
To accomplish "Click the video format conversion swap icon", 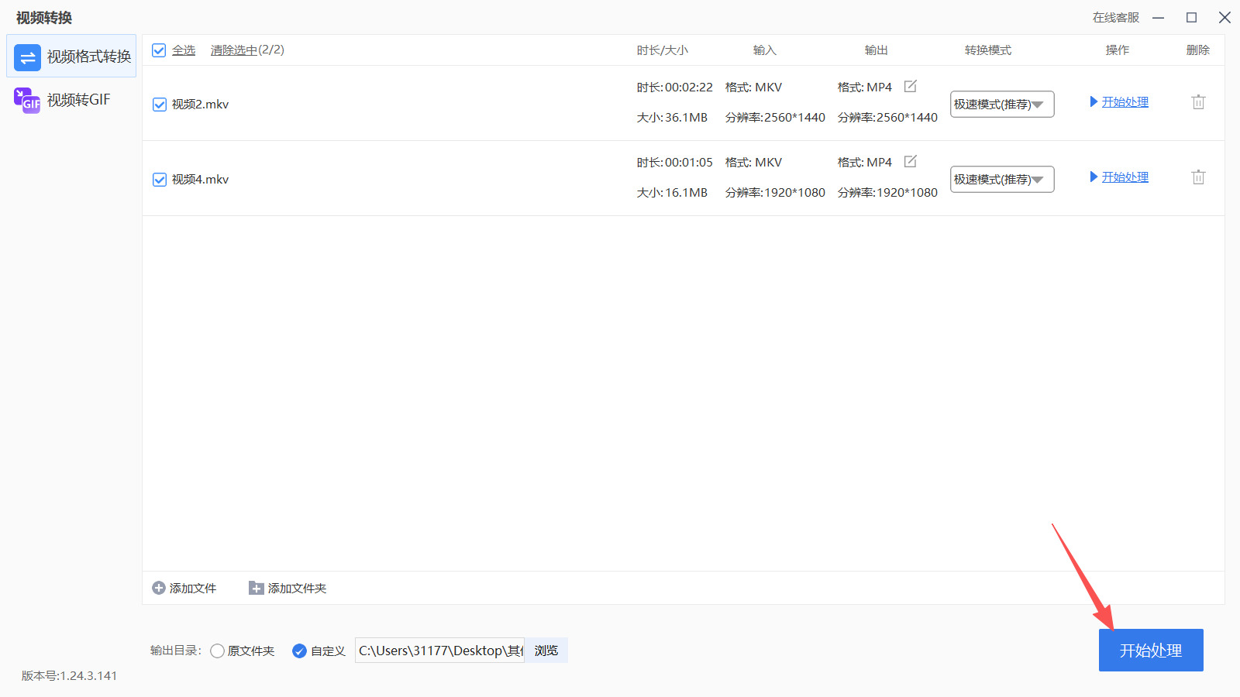I will point(27,57).
